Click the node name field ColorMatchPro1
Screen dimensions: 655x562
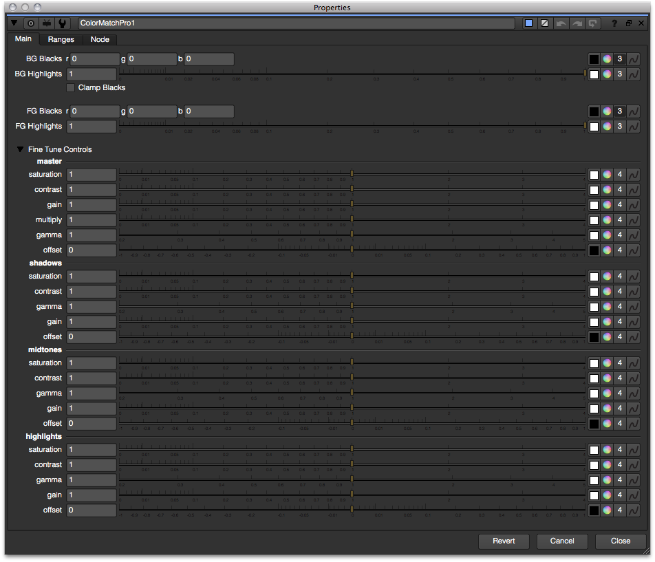tap(296, 23)
